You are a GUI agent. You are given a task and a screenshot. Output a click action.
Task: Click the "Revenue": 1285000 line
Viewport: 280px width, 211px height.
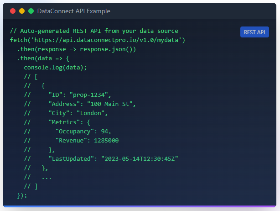pos(71,141)
